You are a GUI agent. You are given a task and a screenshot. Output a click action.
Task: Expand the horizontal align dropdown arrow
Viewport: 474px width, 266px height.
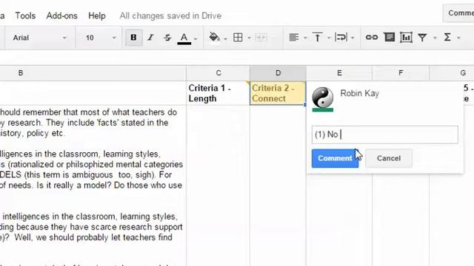305,38
